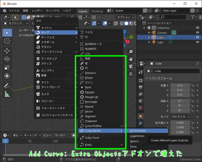Click the current frame marker 1 on the timeline
This screenshot has width=202, height=162.
tap(6, 141)
